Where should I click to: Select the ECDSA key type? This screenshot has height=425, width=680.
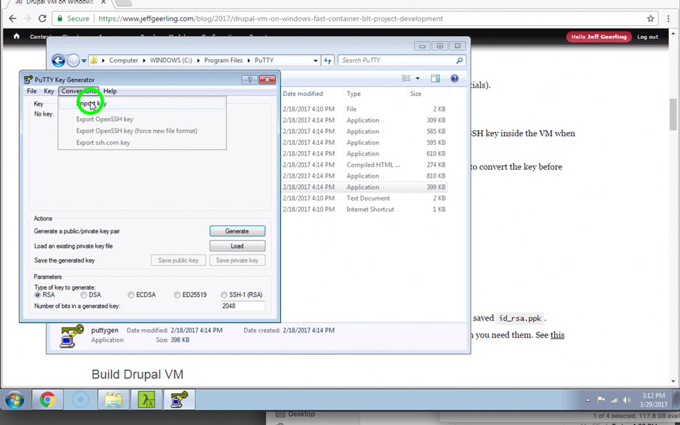point(131,295)
